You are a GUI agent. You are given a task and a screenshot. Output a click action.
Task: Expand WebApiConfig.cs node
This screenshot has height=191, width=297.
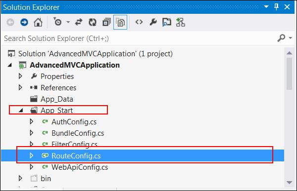[x=32, y=167]
